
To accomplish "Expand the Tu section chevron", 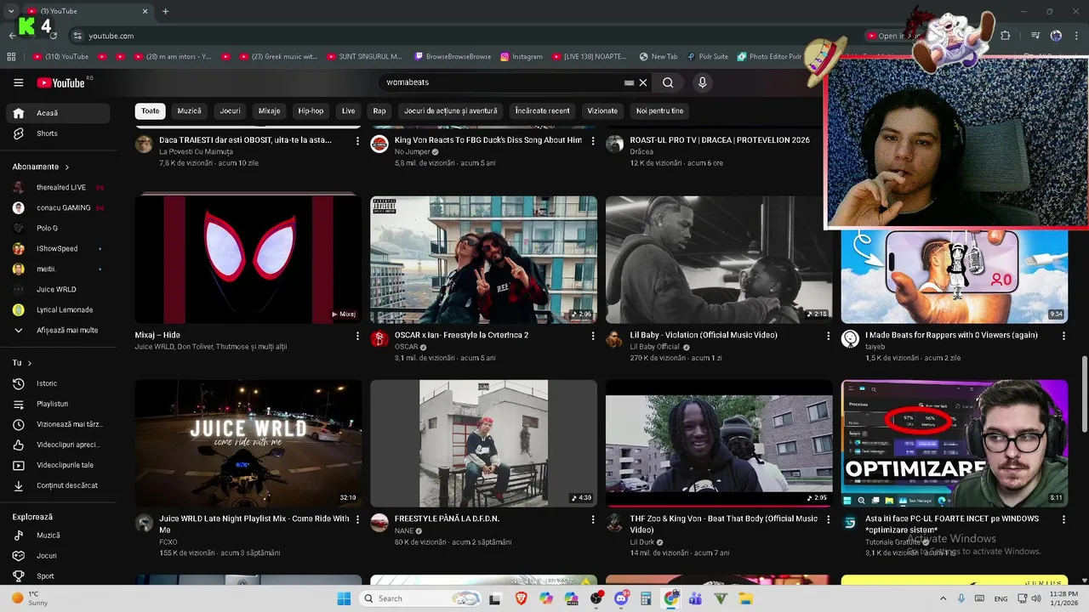I will pyautogui.click(x=30, y=363).
